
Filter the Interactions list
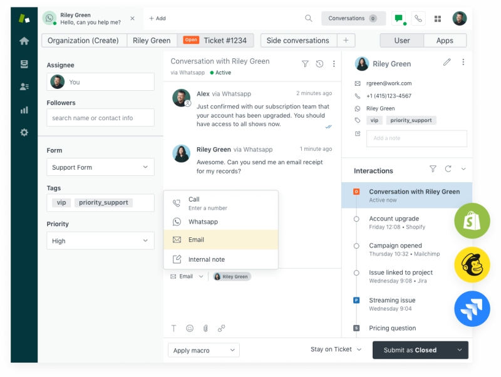pos(433,168)
